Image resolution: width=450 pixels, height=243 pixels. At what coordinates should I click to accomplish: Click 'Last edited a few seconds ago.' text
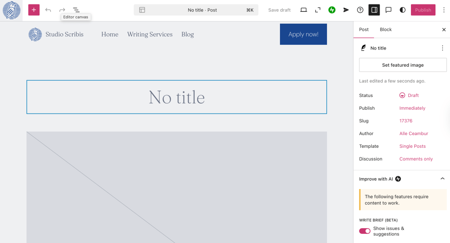coord(392,81)
